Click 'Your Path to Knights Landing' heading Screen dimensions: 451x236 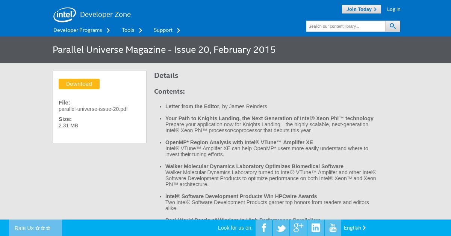(x=269, y=118)
